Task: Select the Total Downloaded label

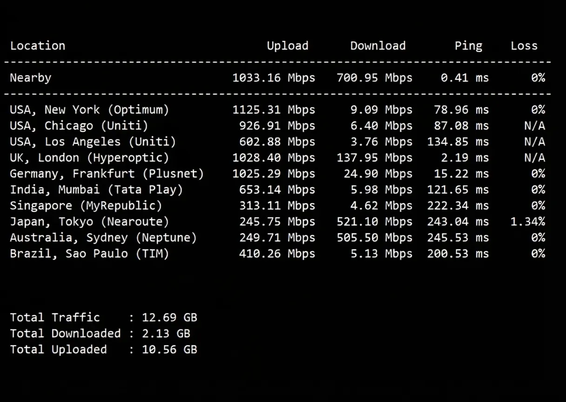Action: 66,333
